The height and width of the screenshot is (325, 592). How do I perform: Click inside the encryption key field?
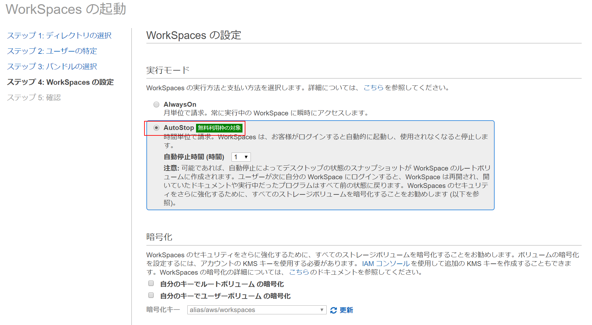[x=252, y=310]
